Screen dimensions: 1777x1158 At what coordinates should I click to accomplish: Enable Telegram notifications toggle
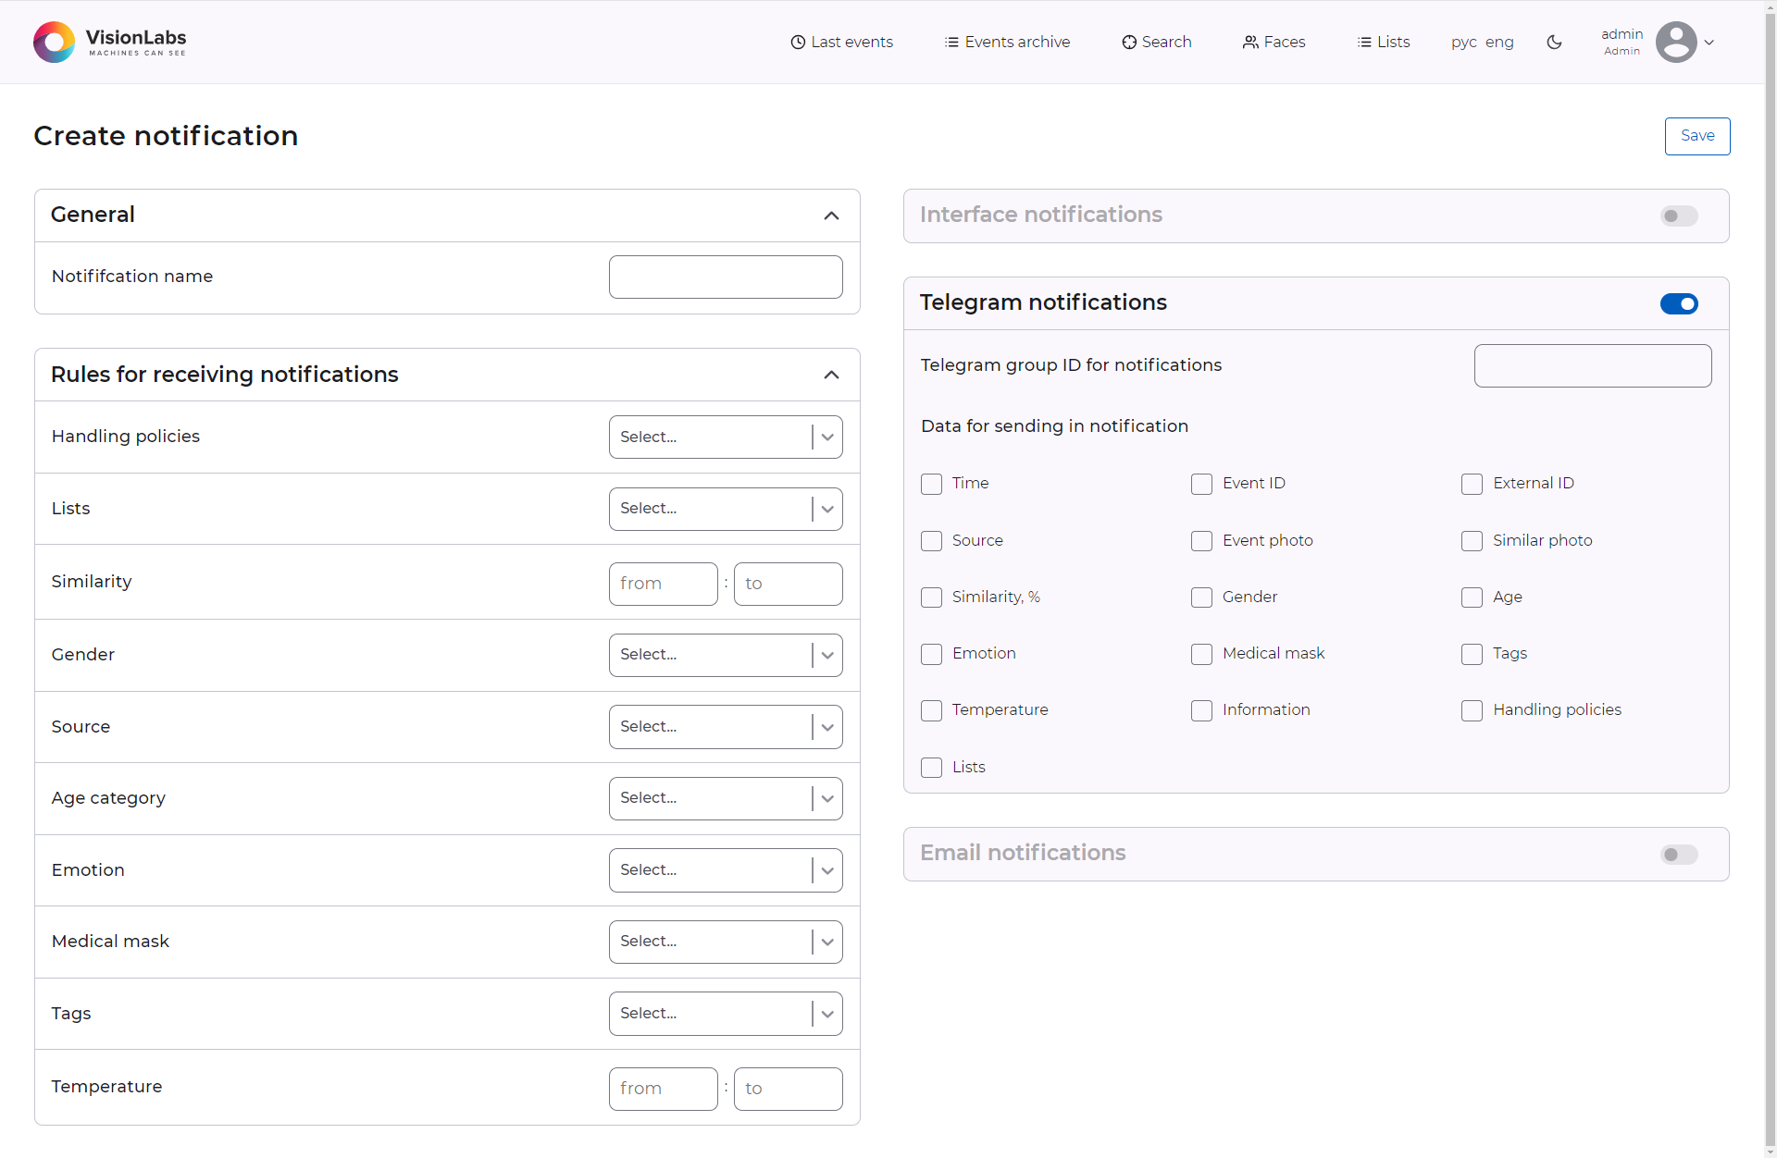(1680, 302)
